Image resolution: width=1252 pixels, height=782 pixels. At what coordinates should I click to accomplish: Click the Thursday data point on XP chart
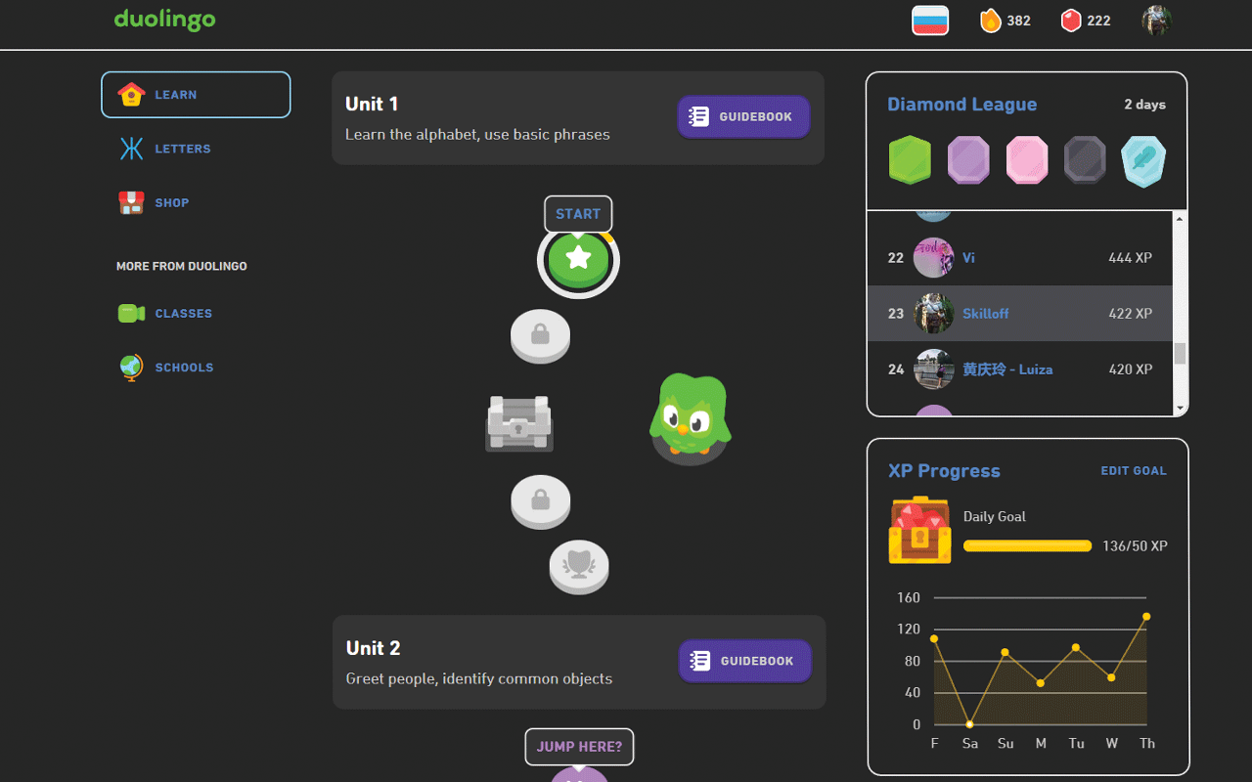tap(1146, 617)
